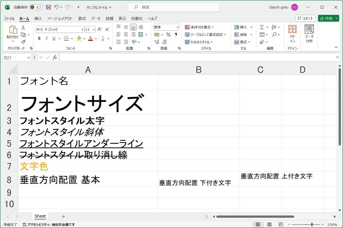343x228 pixels.
Task: Click the Orientation text-angle icon
Action: (134, 42)
